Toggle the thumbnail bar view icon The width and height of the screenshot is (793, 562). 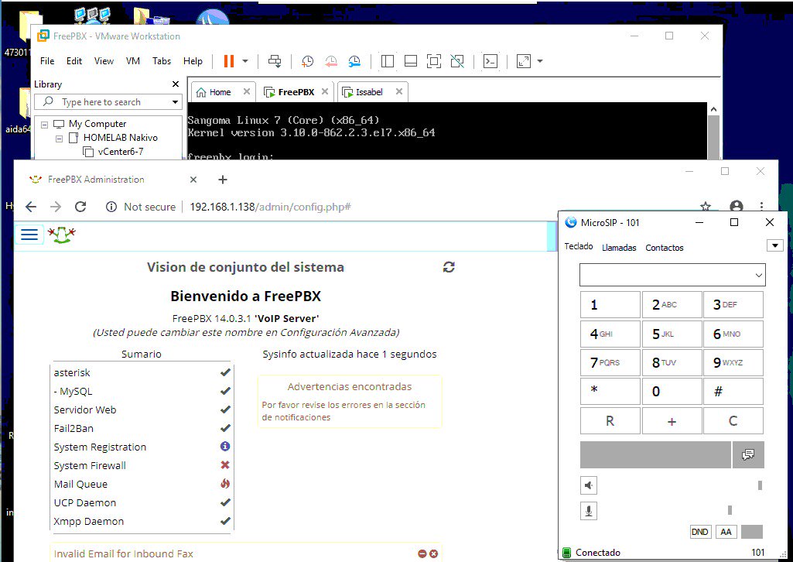tap(411, 61)
